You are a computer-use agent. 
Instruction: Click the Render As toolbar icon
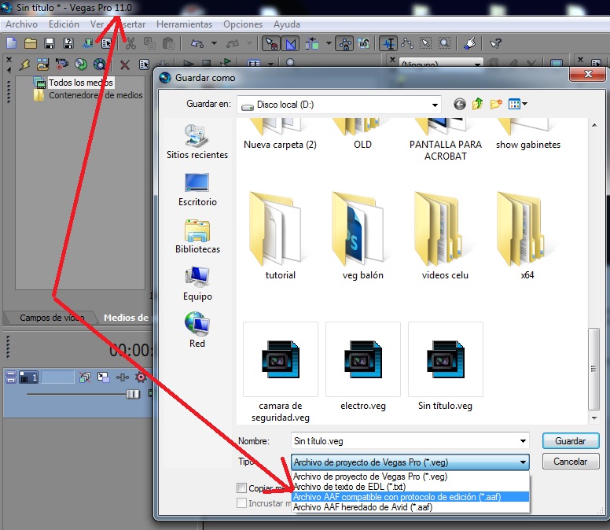(87, 43)
